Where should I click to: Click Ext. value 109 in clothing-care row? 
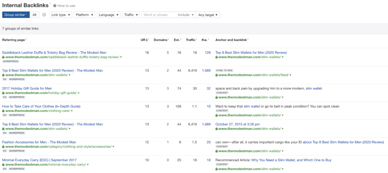[x=178, y=106]
